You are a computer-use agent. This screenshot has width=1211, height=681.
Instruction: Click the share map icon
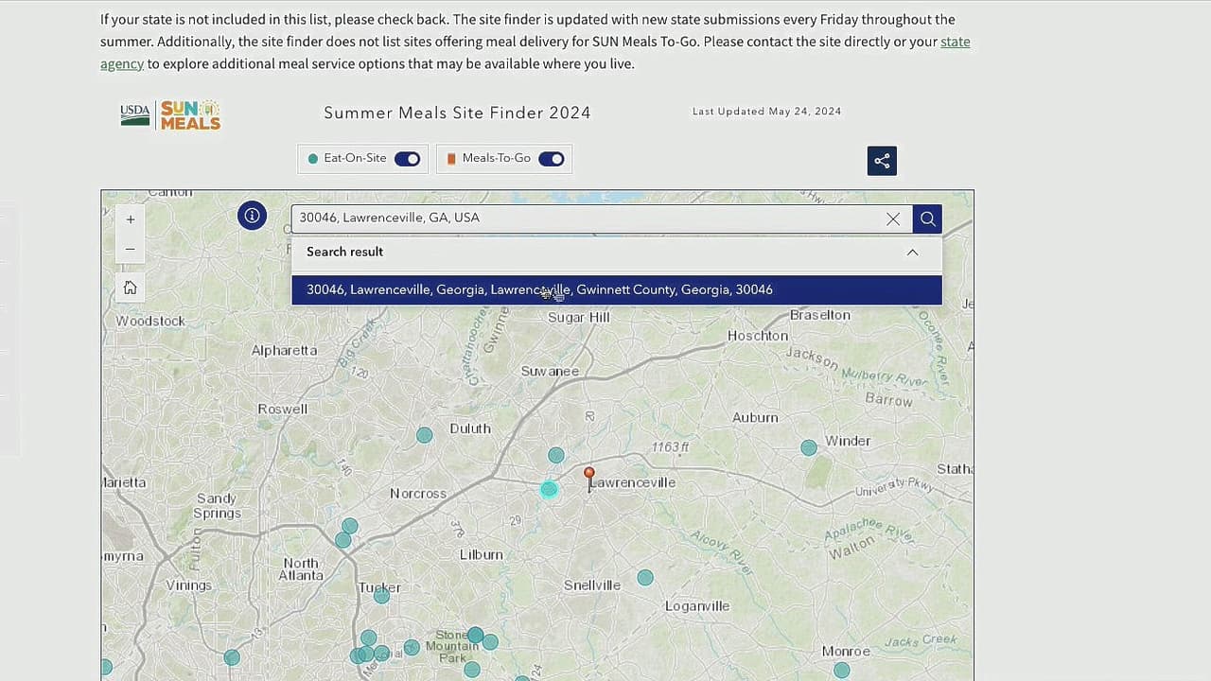coord(882,161)
